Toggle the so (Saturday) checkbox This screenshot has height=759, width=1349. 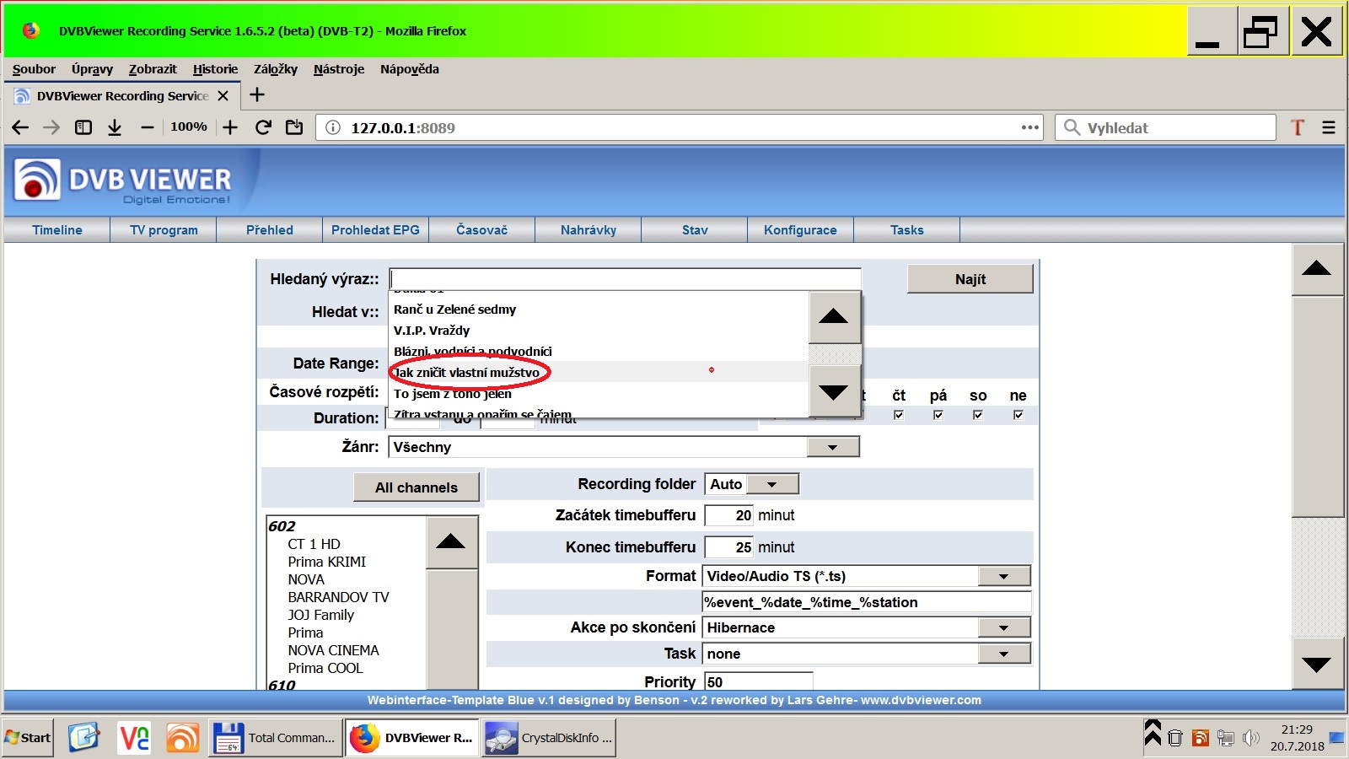(978, 415)
